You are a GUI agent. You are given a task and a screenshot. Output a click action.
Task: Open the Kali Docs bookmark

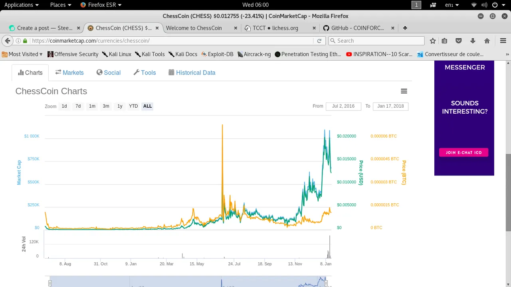point(183,54)
